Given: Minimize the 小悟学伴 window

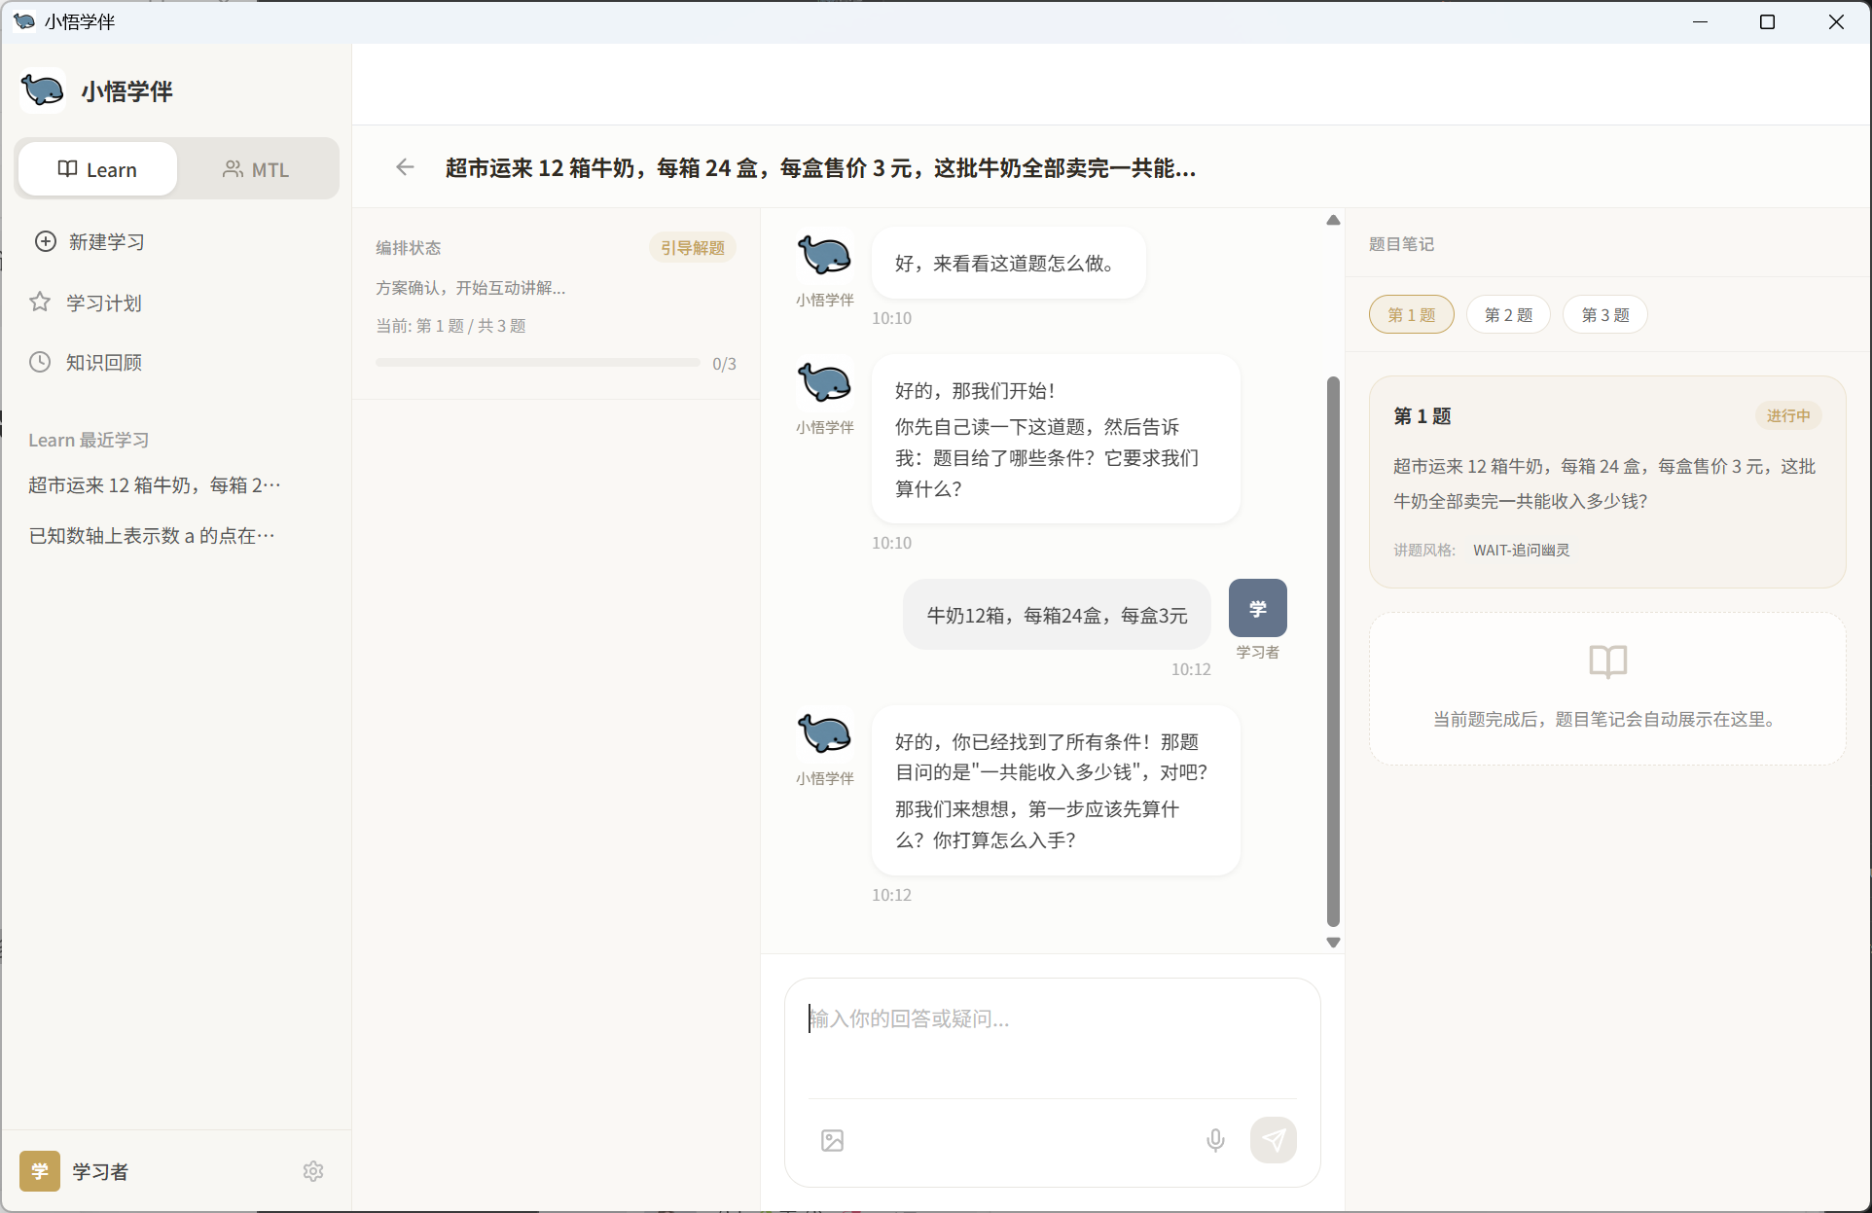Looking at the screenshot, I should 1701,21.
